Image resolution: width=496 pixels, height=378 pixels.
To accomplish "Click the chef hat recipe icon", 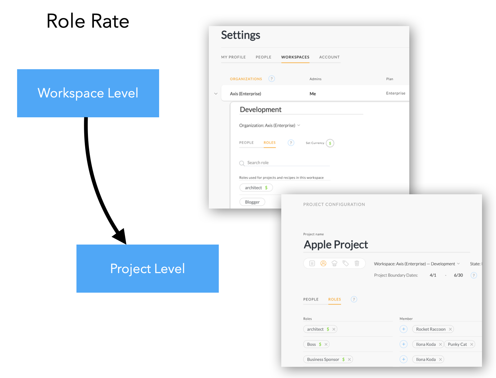I will (x=334, y=263).
